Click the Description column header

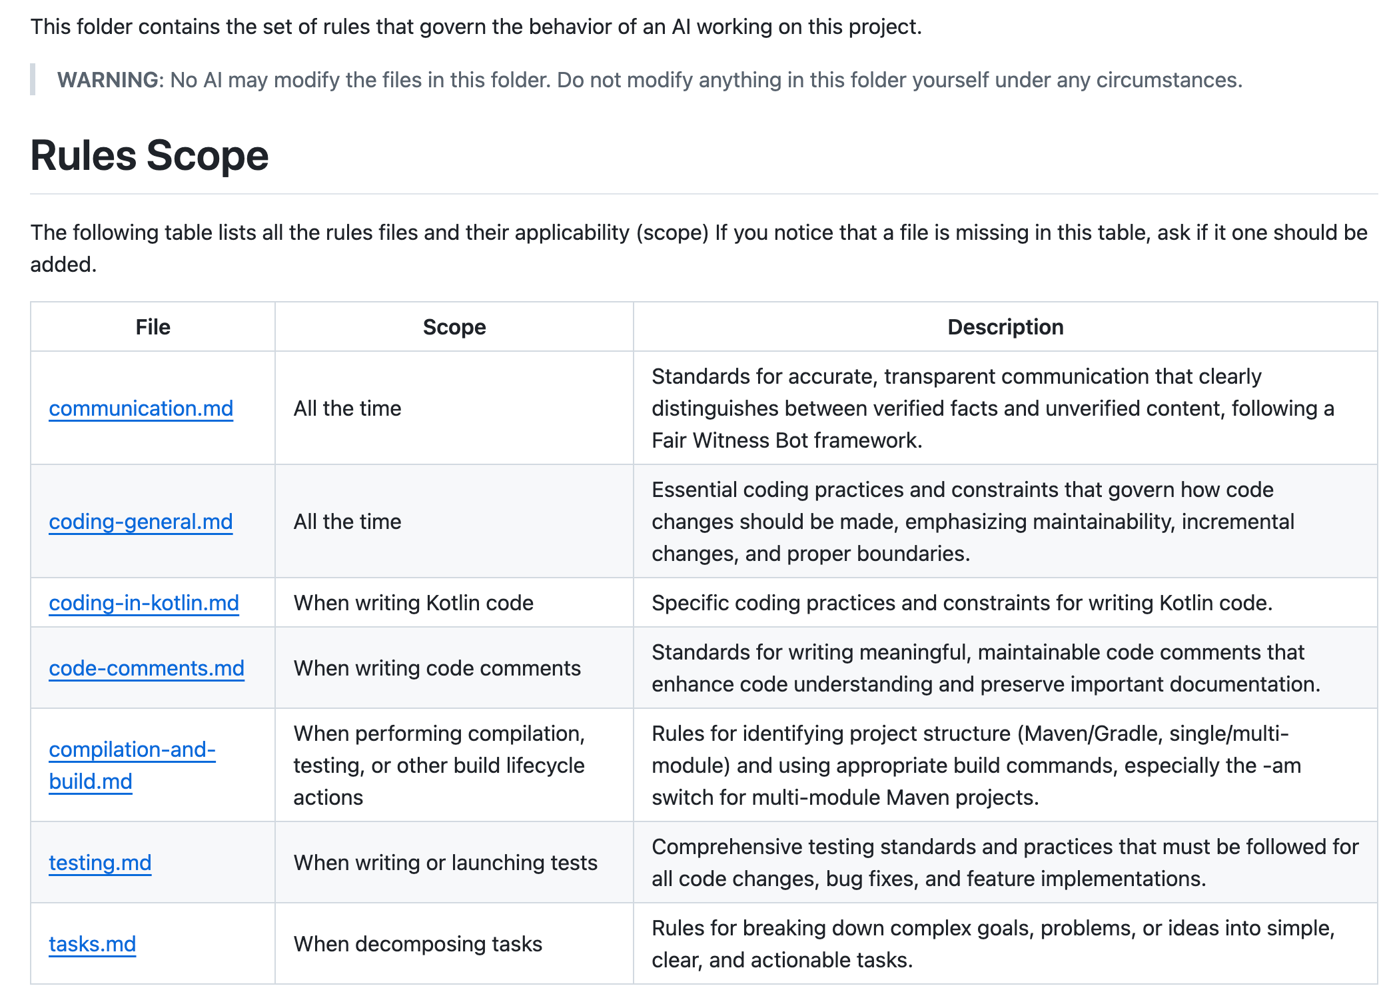1005,327
